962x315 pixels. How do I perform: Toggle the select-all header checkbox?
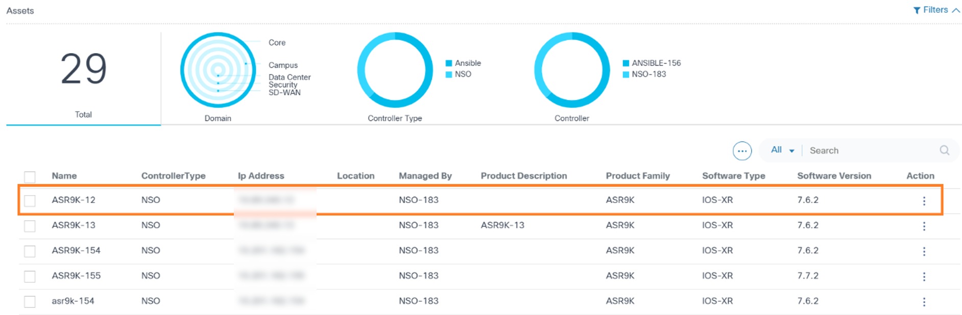coord(30,177)
